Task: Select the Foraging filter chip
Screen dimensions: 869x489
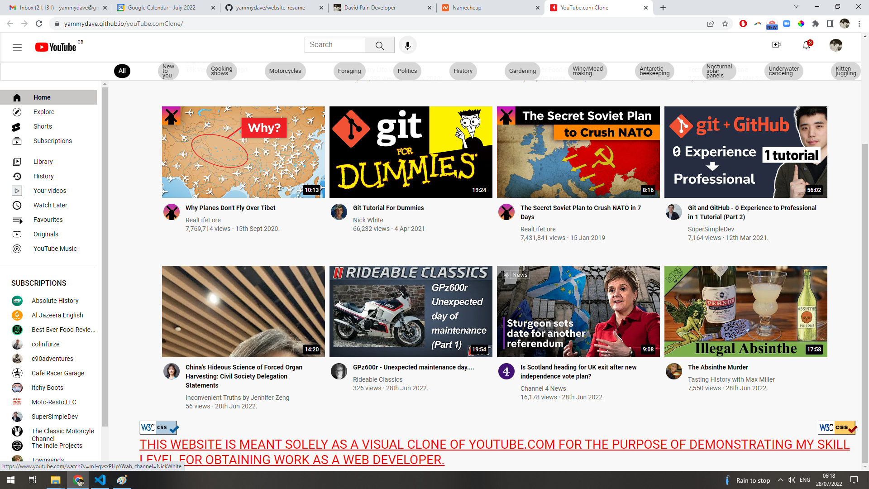Action: [349, 71]
